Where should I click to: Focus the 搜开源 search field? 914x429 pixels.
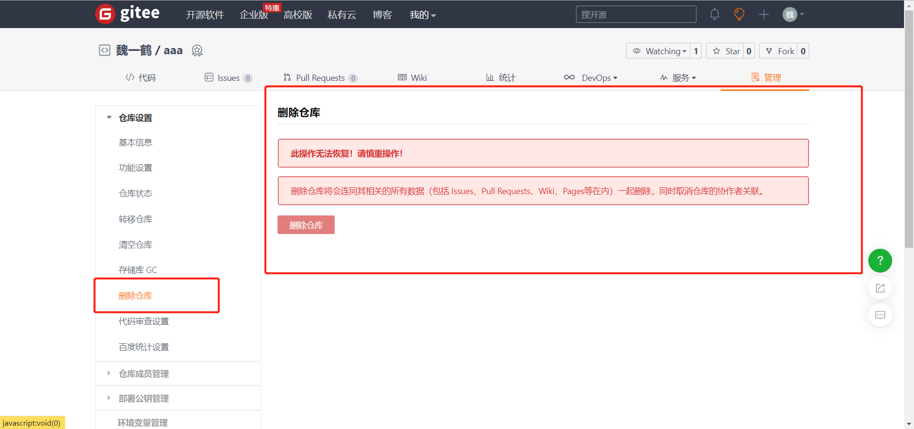(x=636, y=14)
